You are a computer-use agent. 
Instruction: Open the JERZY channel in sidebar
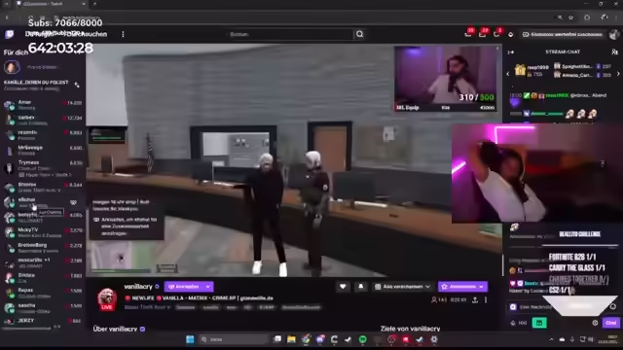[x=43, y=321]
